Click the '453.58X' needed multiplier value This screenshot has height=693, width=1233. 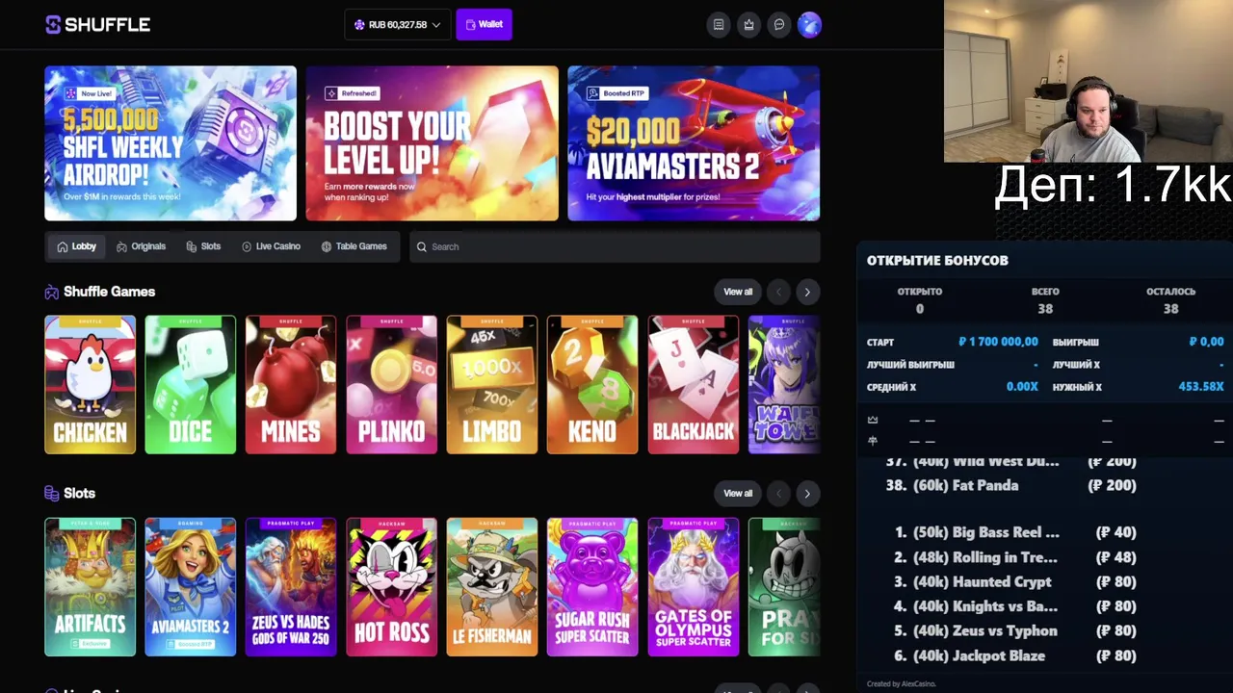coord(1201,387)
